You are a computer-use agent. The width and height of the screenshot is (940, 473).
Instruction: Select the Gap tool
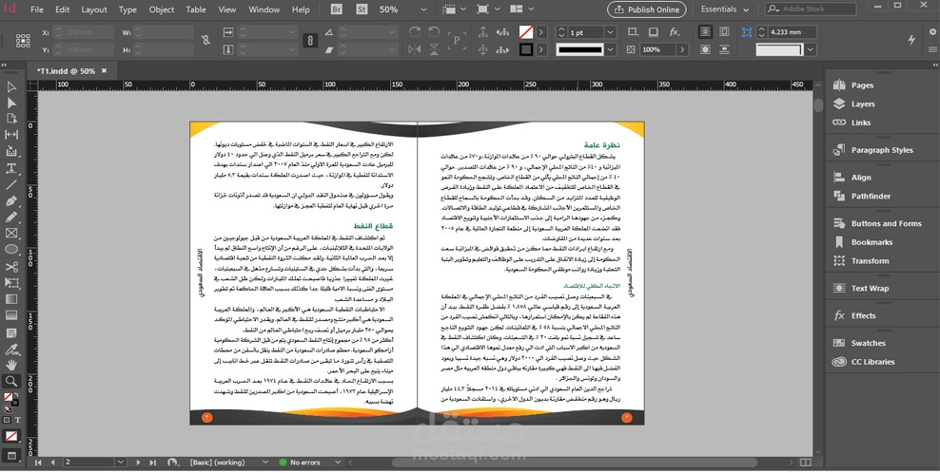(x=10, y=135)
